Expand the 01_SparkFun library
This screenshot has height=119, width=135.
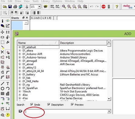(x=20, y=88)
